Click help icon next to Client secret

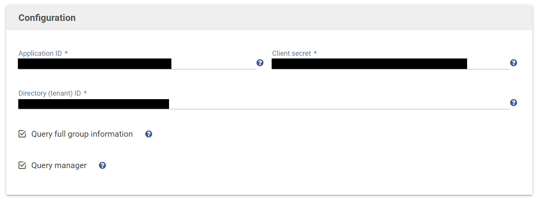pyautogui.click(x=513, y=63)
